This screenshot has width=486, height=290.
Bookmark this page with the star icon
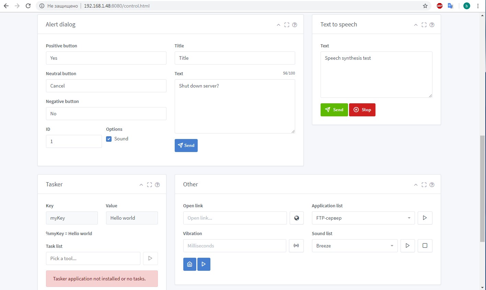point(425,6)
